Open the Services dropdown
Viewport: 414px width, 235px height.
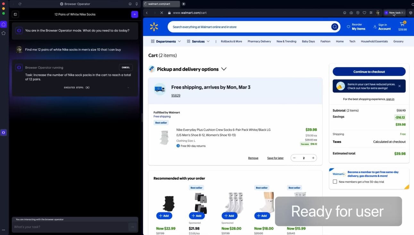[198, 41]
